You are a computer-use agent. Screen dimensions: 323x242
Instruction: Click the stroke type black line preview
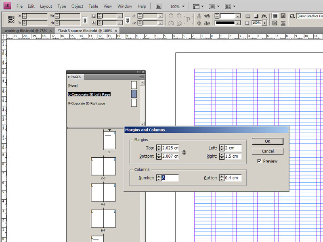pos(225,23)
